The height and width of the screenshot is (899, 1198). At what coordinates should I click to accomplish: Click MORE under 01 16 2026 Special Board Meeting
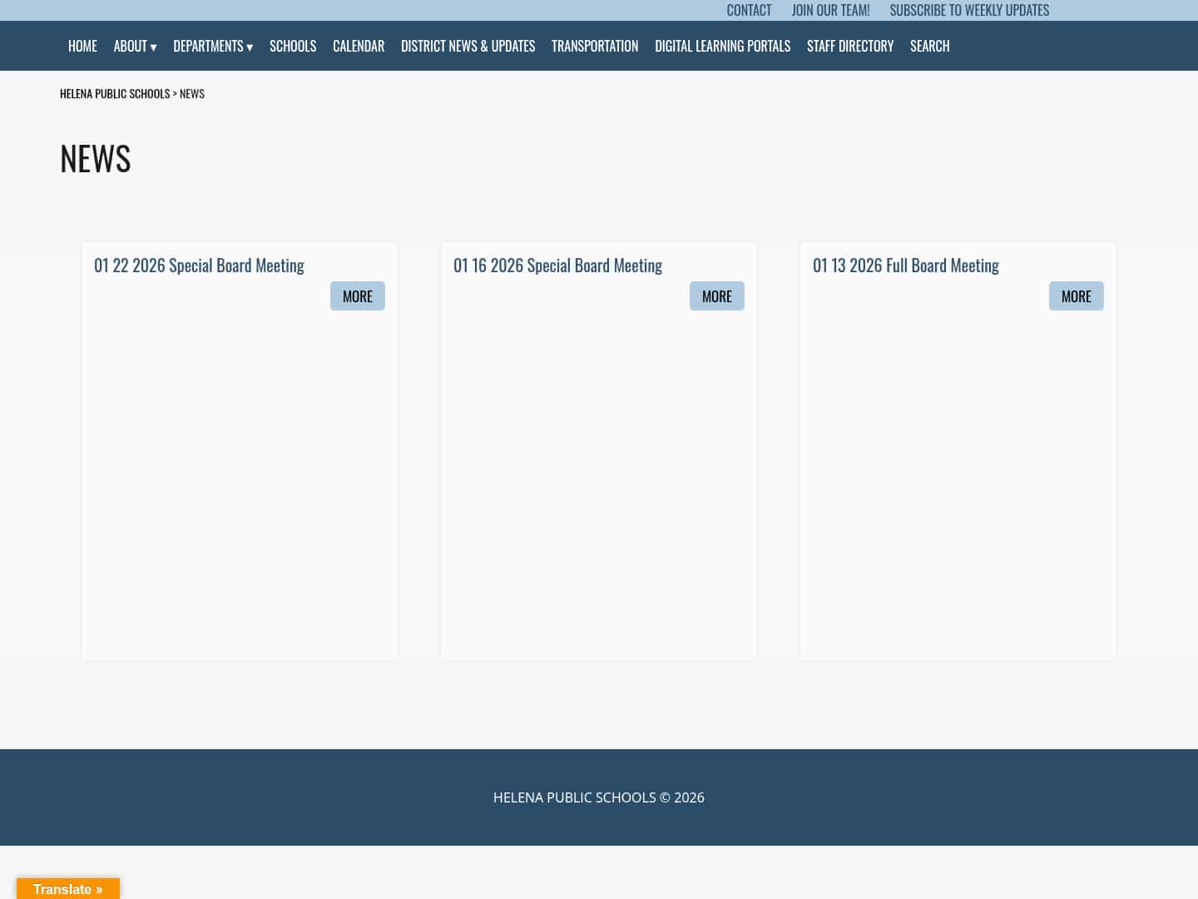click(716, 296)
